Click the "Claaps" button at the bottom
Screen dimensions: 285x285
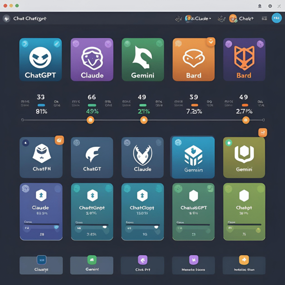point(41,265)
